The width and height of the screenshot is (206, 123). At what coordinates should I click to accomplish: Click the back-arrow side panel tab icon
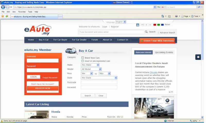pyautogui.click(x=198, y=57)
